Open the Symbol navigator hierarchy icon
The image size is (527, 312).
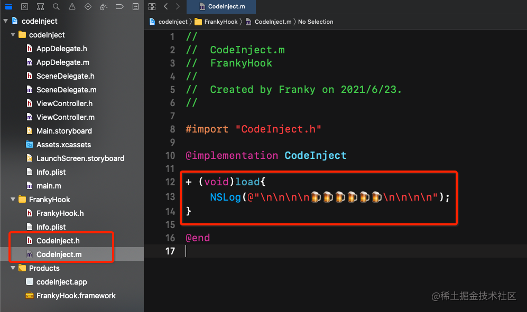[x=40, y=6]
